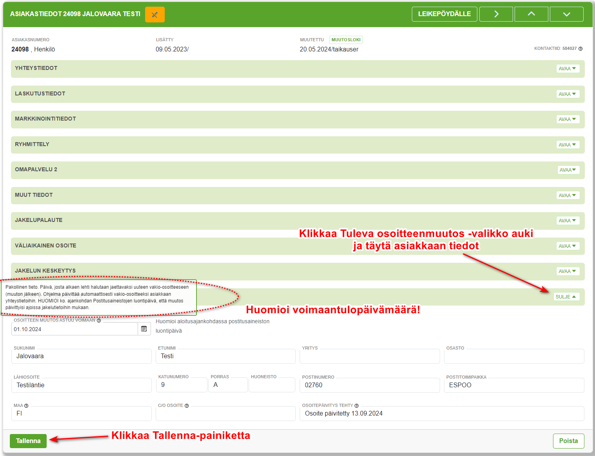This screenshot has width=595, height=456.
Task: Expand the Yhteystiedot section with Avaa
Action: (x=568, y=69)
